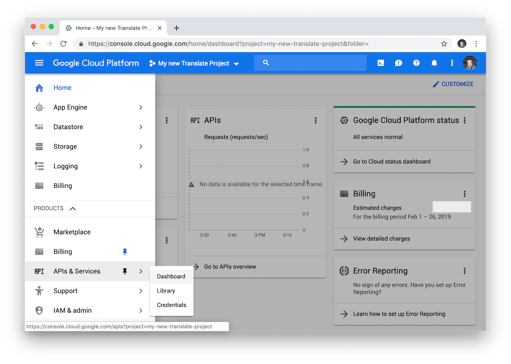Choose Credentials in the APIs submenu

pos(171,305)
